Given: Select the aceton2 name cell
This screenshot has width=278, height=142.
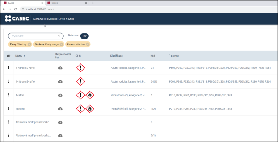Looking at the screenshot, I should pos(20,109).
